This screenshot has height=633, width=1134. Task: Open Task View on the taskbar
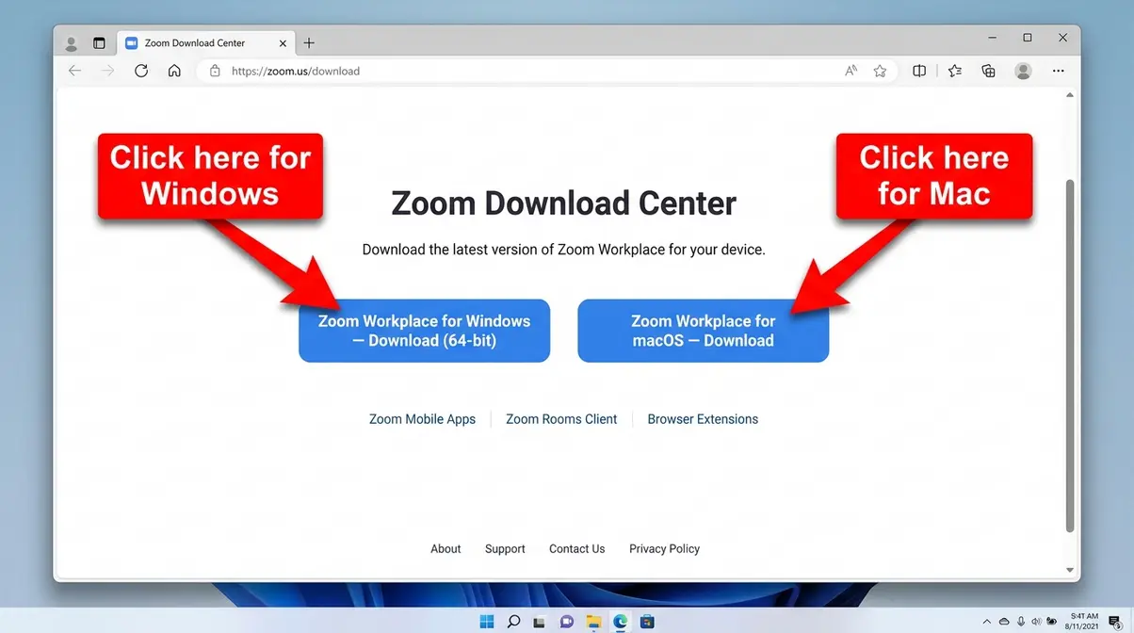(540, 622)
